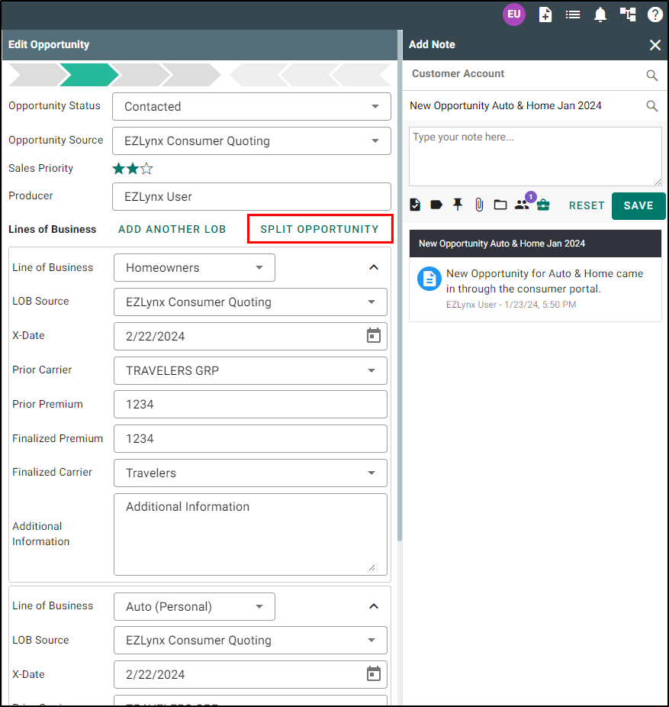Open the Finalized Carrier Travelers dropdown
Image resolution: width=669 pixels, height=707 pixels.
click(250, 473)
